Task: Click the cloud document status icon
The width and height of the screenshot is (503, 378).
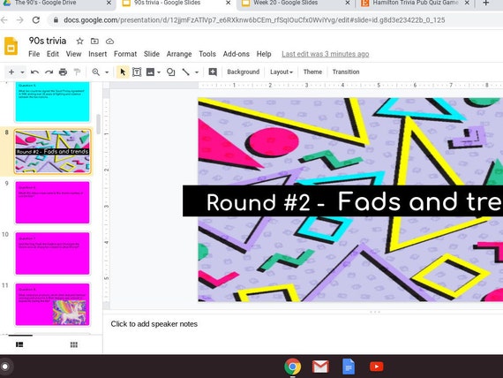Action: [x=109, y=42]
